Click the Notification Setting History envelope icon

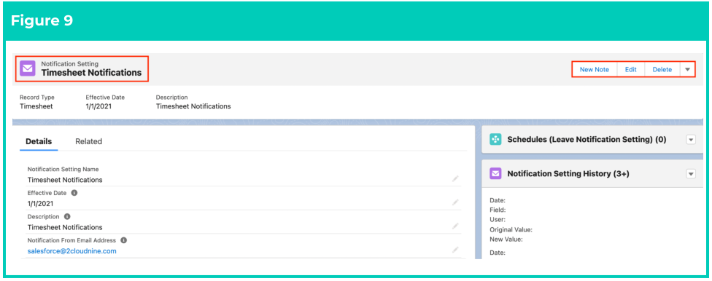point(495,173)
